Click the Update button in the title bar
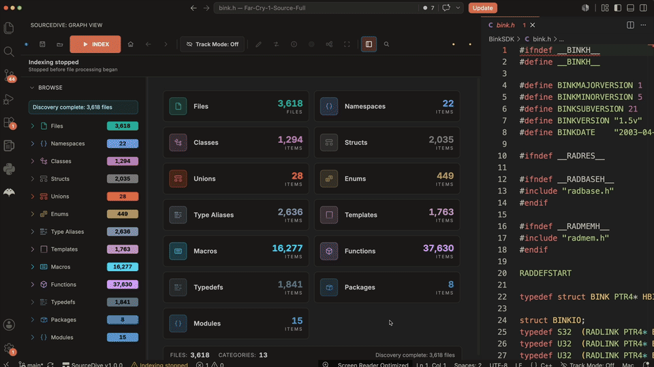Screen dimensions: 654x367 click(482, 8)
